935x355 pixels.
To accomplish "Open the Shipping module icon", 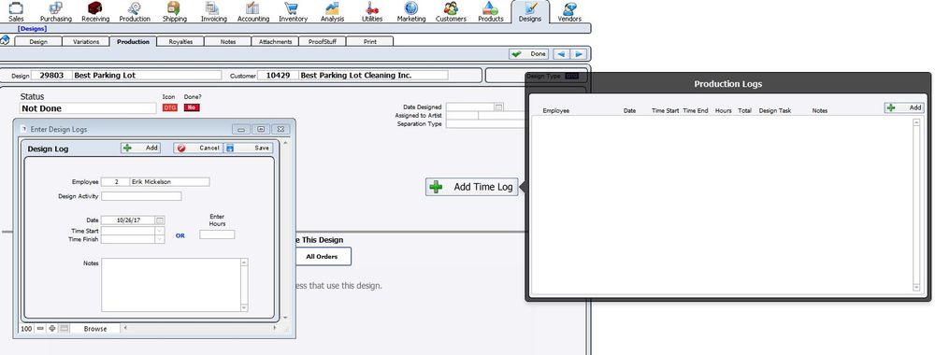I will click(174, 8).
